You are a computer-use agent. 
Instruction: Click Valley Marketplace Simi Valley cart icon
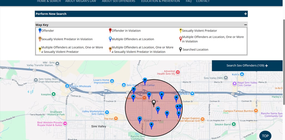click(x=107, y=112)
